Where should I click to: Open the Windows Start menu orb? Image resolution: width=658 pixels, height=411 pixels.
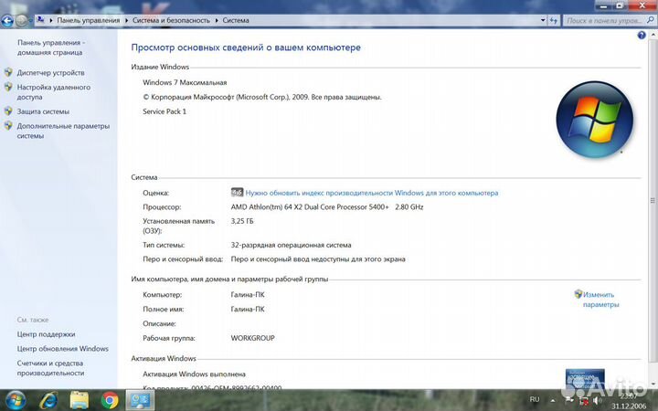[x=16, y=400]
